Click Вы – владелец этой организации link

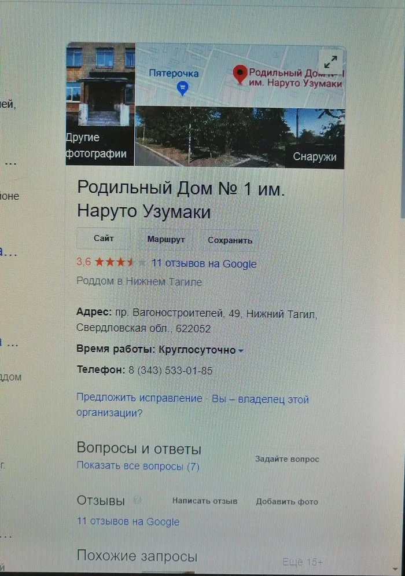coord(193,406)
